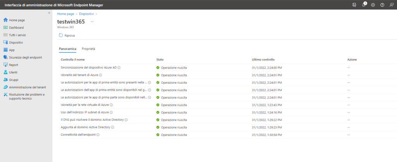Click info icon beside 'app di prima parte' row
This screenshot has width=397, height=162.
tap(149, 97)
